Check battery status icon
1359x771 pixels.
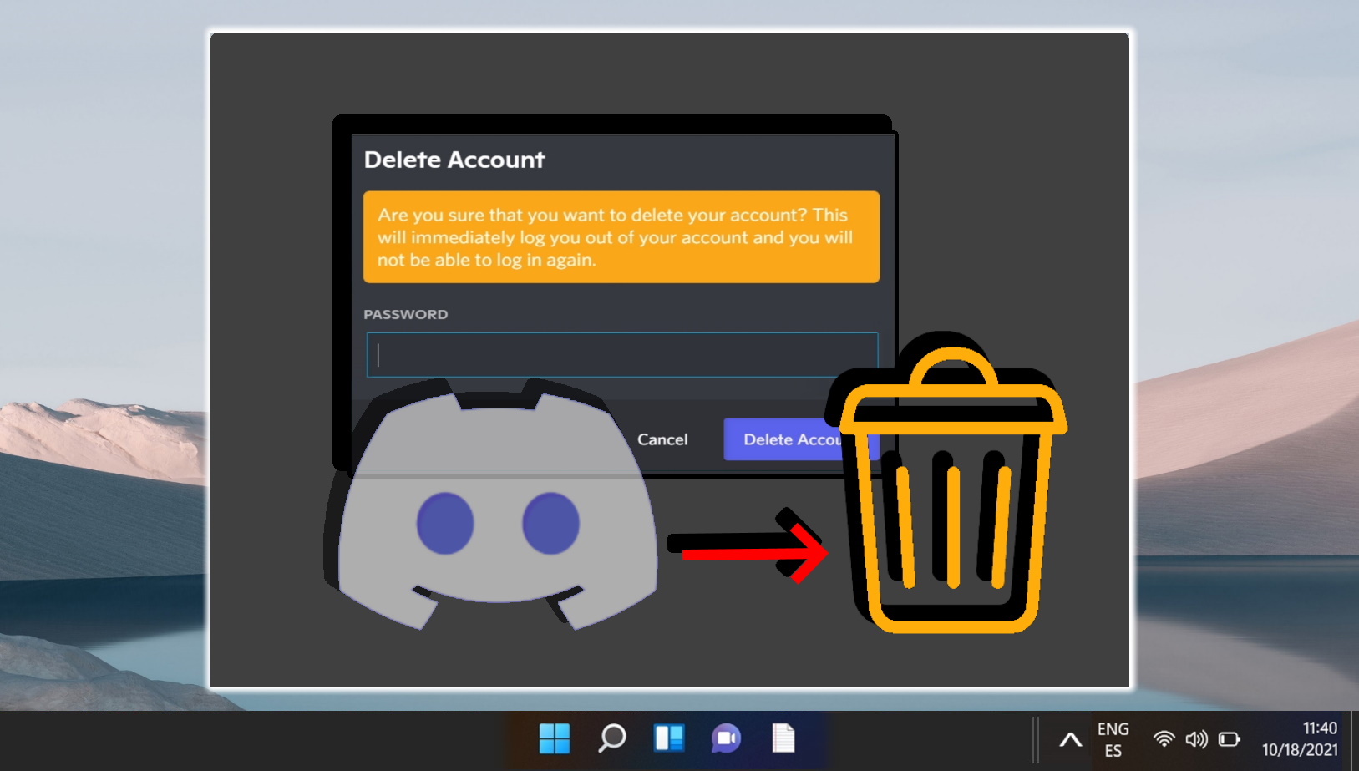point(1229,739)
